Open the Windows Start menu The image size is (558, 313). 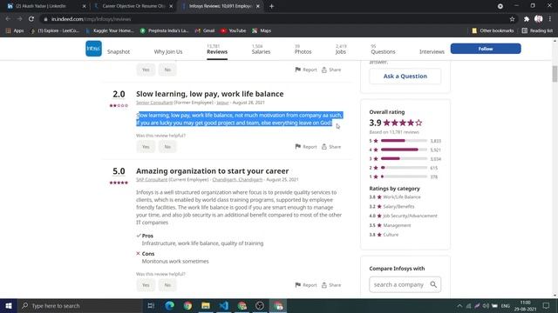(9, 305)
